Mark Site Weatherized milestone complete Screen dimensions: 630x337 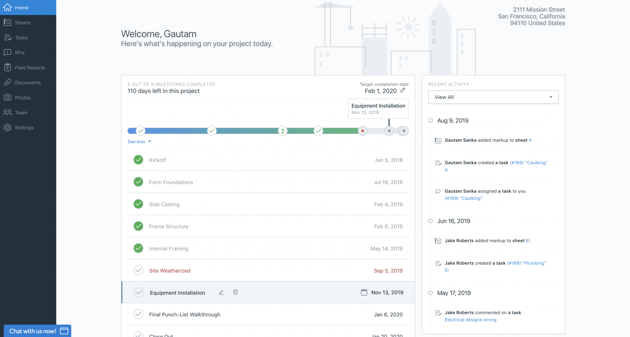coord(138,271)
